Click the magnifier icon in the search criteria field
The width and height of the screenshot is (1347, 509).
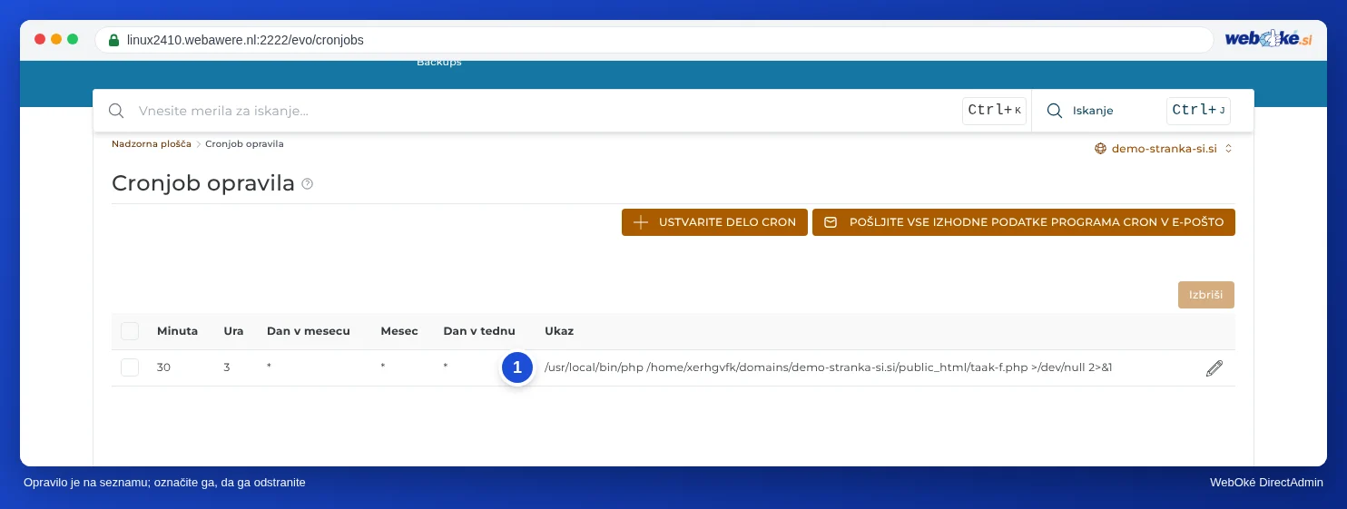point(116,111)
